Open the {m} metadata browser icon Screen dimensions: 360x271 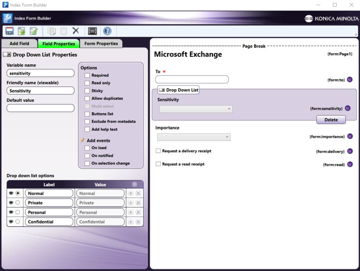point(92,31)
